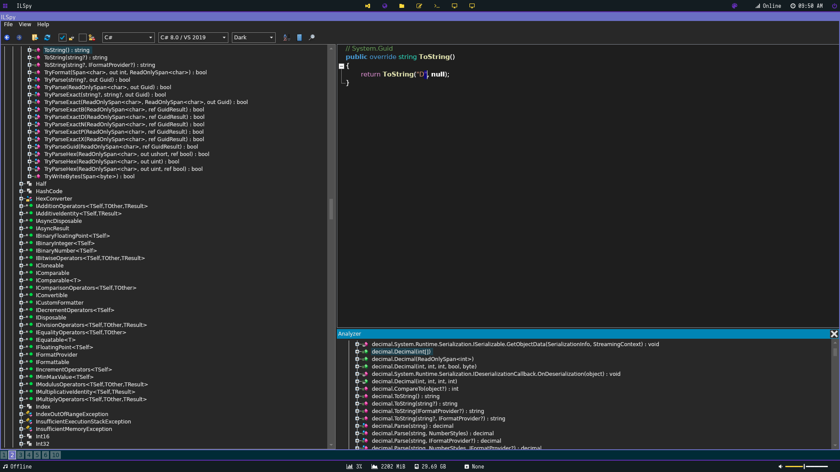Click the Forward navigation arrow
The width and height of the screenshot is (840, 472).
[x=19, y=38]
